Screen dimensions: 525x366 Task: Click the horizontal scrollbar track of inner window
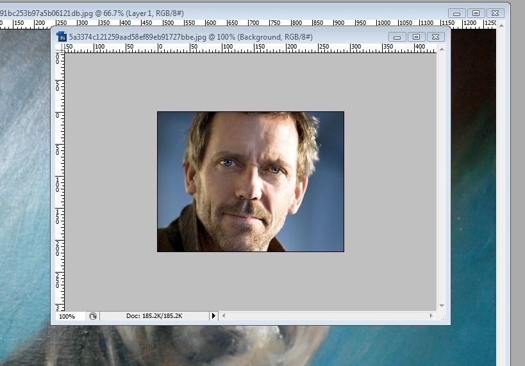pos(327,315)
